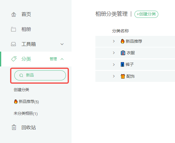
Task: Expand the 衣服 category row
Action: pyautogui.click(x=114, y=53)
